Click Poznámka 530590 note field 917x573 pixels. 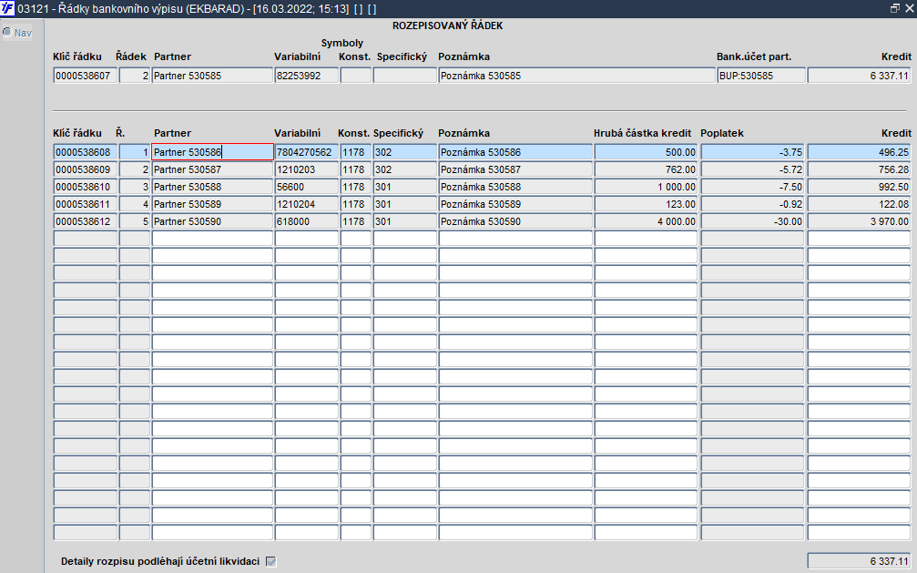pyautogui.click(x=515, y=222)
